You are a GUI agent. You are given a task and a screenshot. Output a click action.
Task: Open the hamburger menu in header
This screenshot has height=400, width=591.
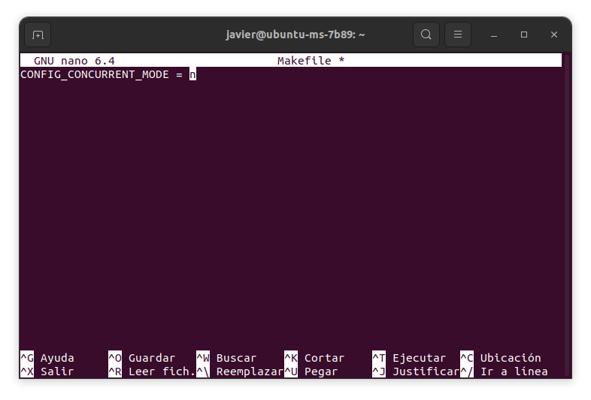pyautogui.click(x=458, y=35)
